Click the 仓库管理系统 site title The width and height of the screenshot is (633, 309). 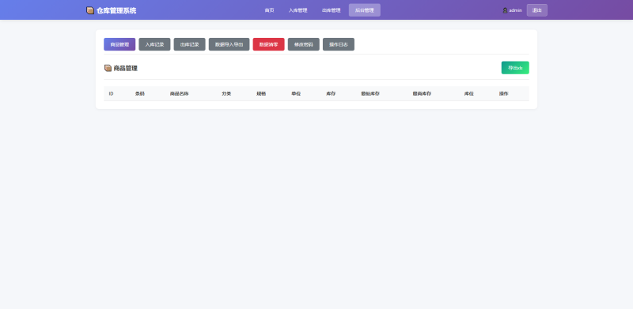tap(116, 10)
